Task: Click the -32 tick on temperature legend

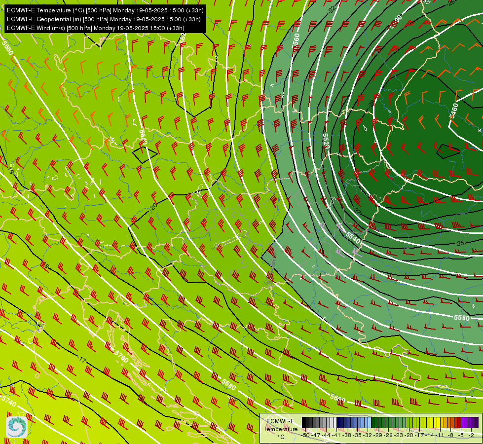Action: coord(369,435)
